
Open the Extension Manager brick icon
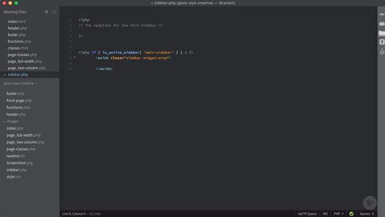[x=382, y=24]
